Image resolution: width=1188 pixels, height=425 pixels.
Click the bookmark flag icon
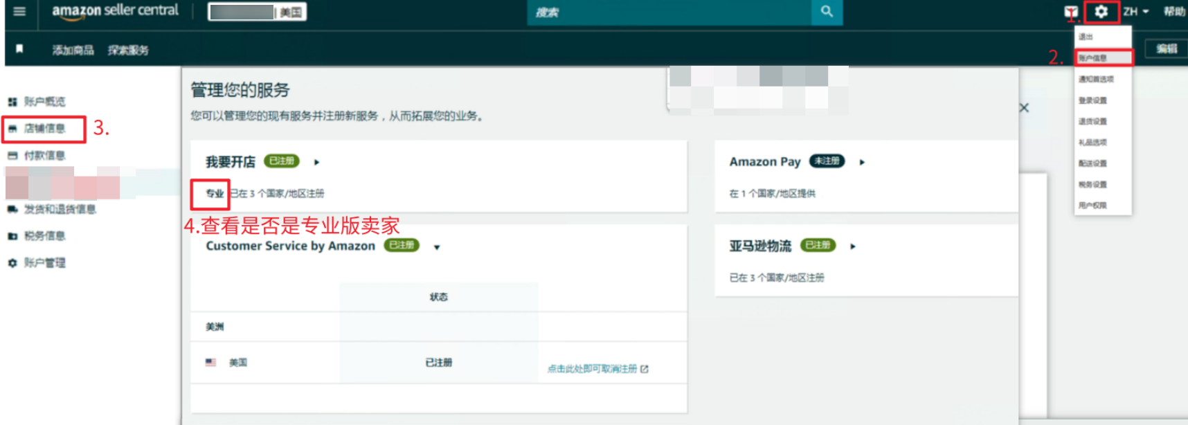pos(19,48)
